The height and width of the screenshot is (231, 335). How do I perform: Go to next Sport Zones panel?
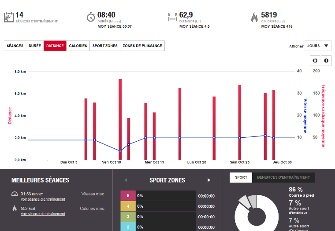pos(209,180)
